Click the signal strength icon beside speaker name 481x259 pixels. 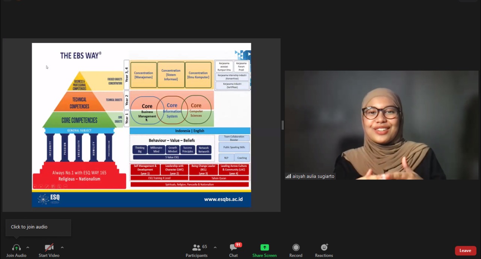click(x=288, y=176)
